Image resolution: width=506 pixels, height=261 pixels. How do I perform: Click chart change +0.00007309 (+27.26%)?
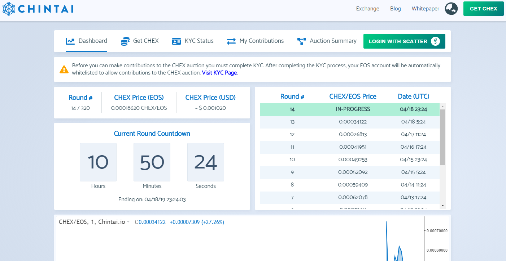click(197, 222)
